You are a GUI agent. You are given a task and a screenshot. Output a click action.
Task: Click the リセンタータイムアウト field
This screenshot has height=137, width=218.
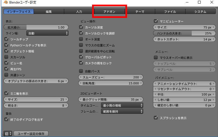(184, 89)
